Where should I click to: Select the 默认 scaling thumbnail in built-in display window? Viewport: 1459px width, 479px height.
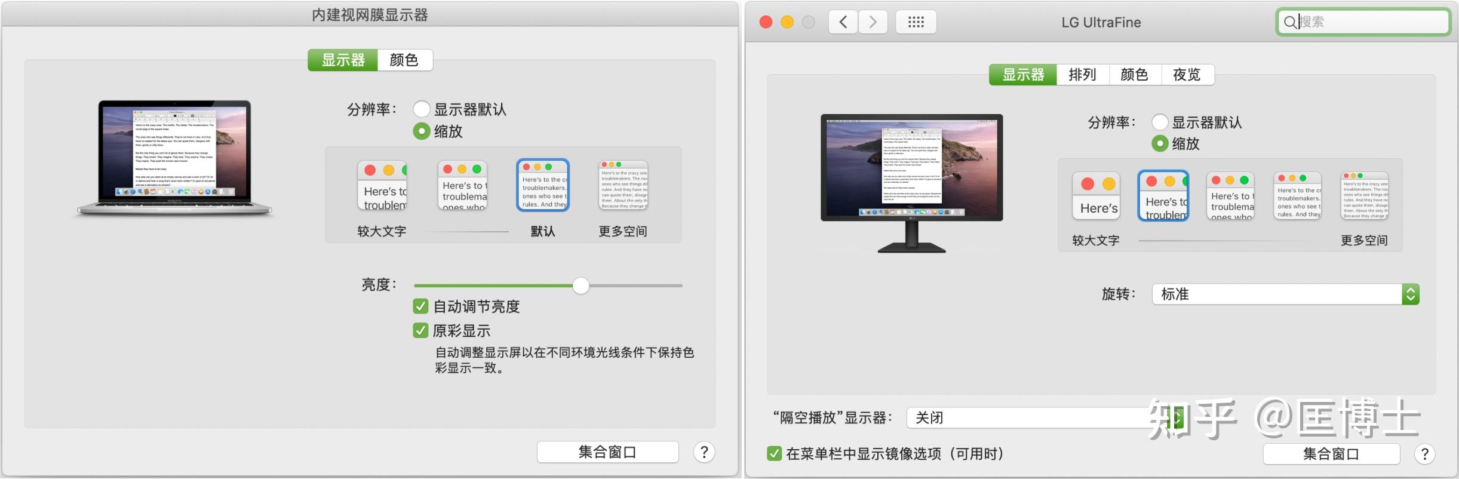pyautogui.click(x=542, y=185)
